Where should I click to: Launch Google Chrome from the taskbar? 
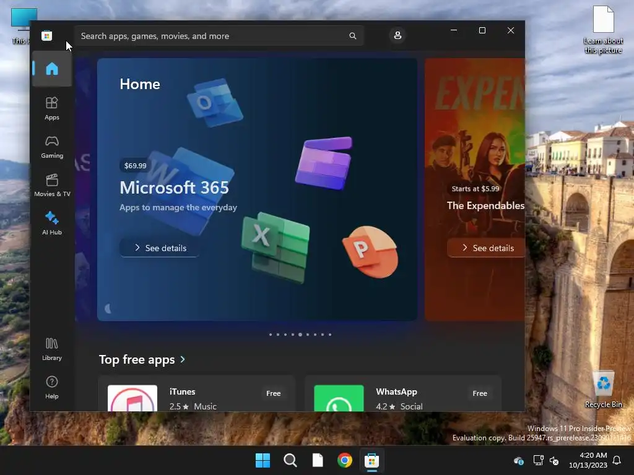coord(345,460)
